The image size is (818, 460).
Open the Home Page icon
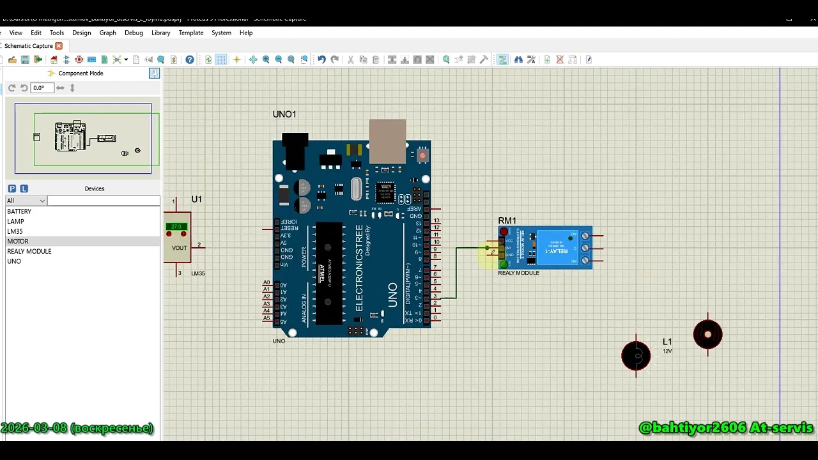(x=54, y=59)
